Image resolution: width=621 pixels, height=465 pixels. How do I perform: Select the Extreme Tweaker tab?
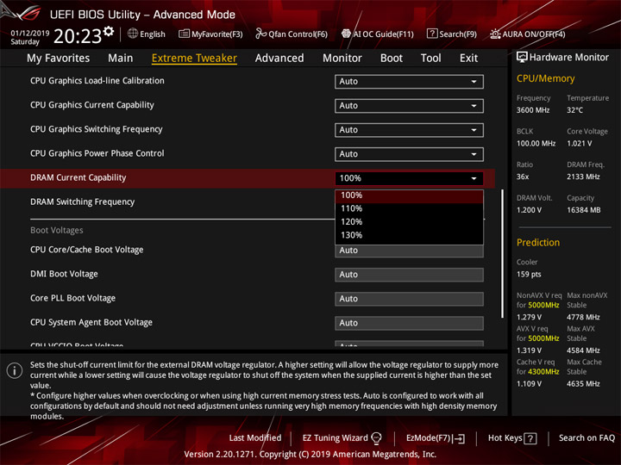(194, 59)
